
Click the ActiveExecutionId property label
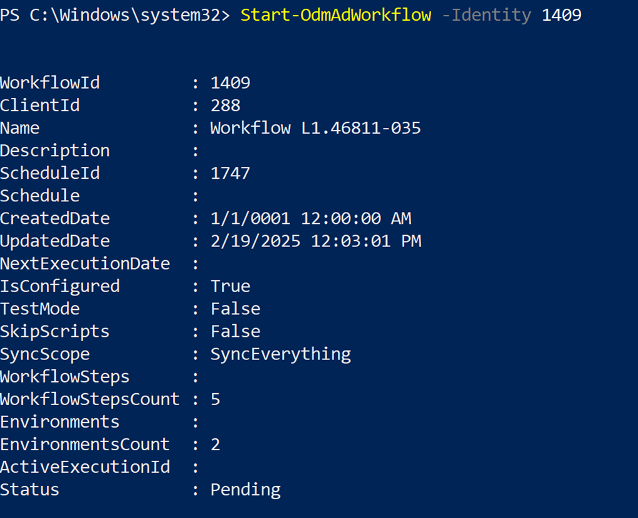pos(85,467)
